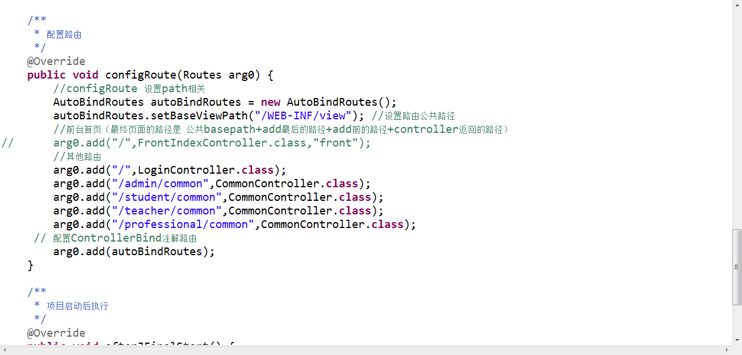Click the "配置ControllerBind注解路由" comment
The image size is (742, 355).
click(125, 238)
